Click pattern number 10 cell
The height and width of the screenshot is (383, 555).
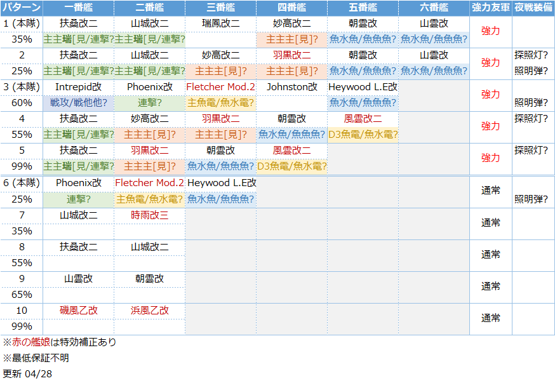click(22, 311)
